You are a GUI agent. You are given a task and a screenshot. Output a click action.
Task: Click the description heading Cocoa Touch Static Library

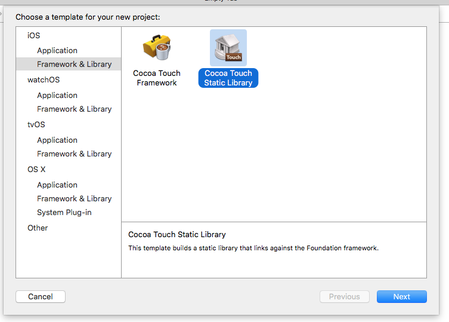(177, 234)
